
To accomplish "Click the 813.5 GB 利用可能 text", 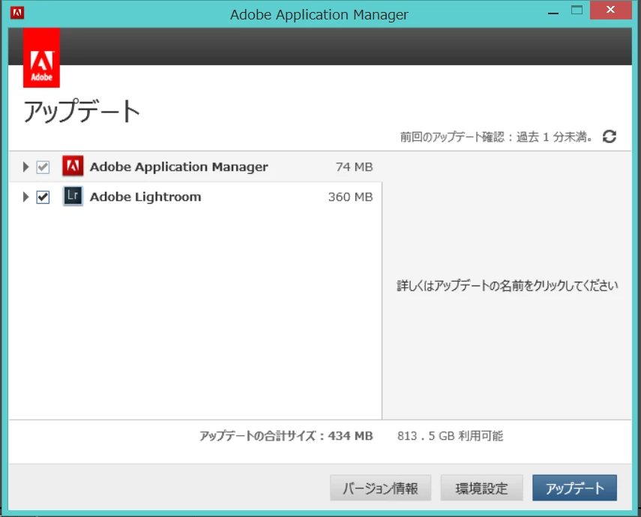I will (x=450, y=435).
